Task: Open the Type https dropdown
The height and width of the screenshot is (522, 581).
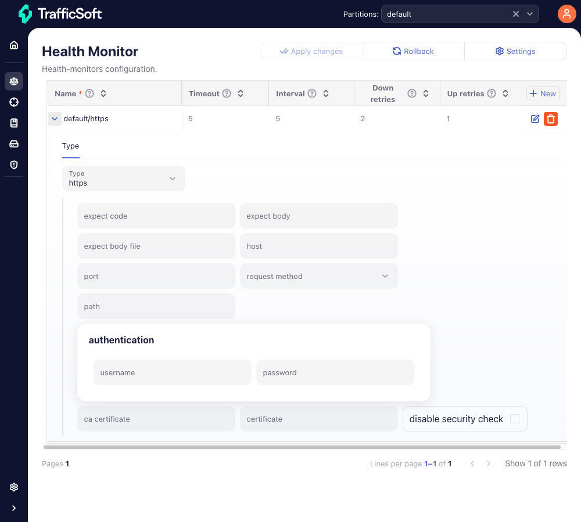Action: pyautogui.click(x=124, y=179)
